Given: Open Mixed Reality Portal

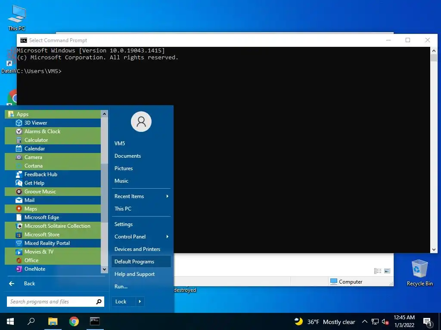Looking at the screenshot, I should click(53, 243).
